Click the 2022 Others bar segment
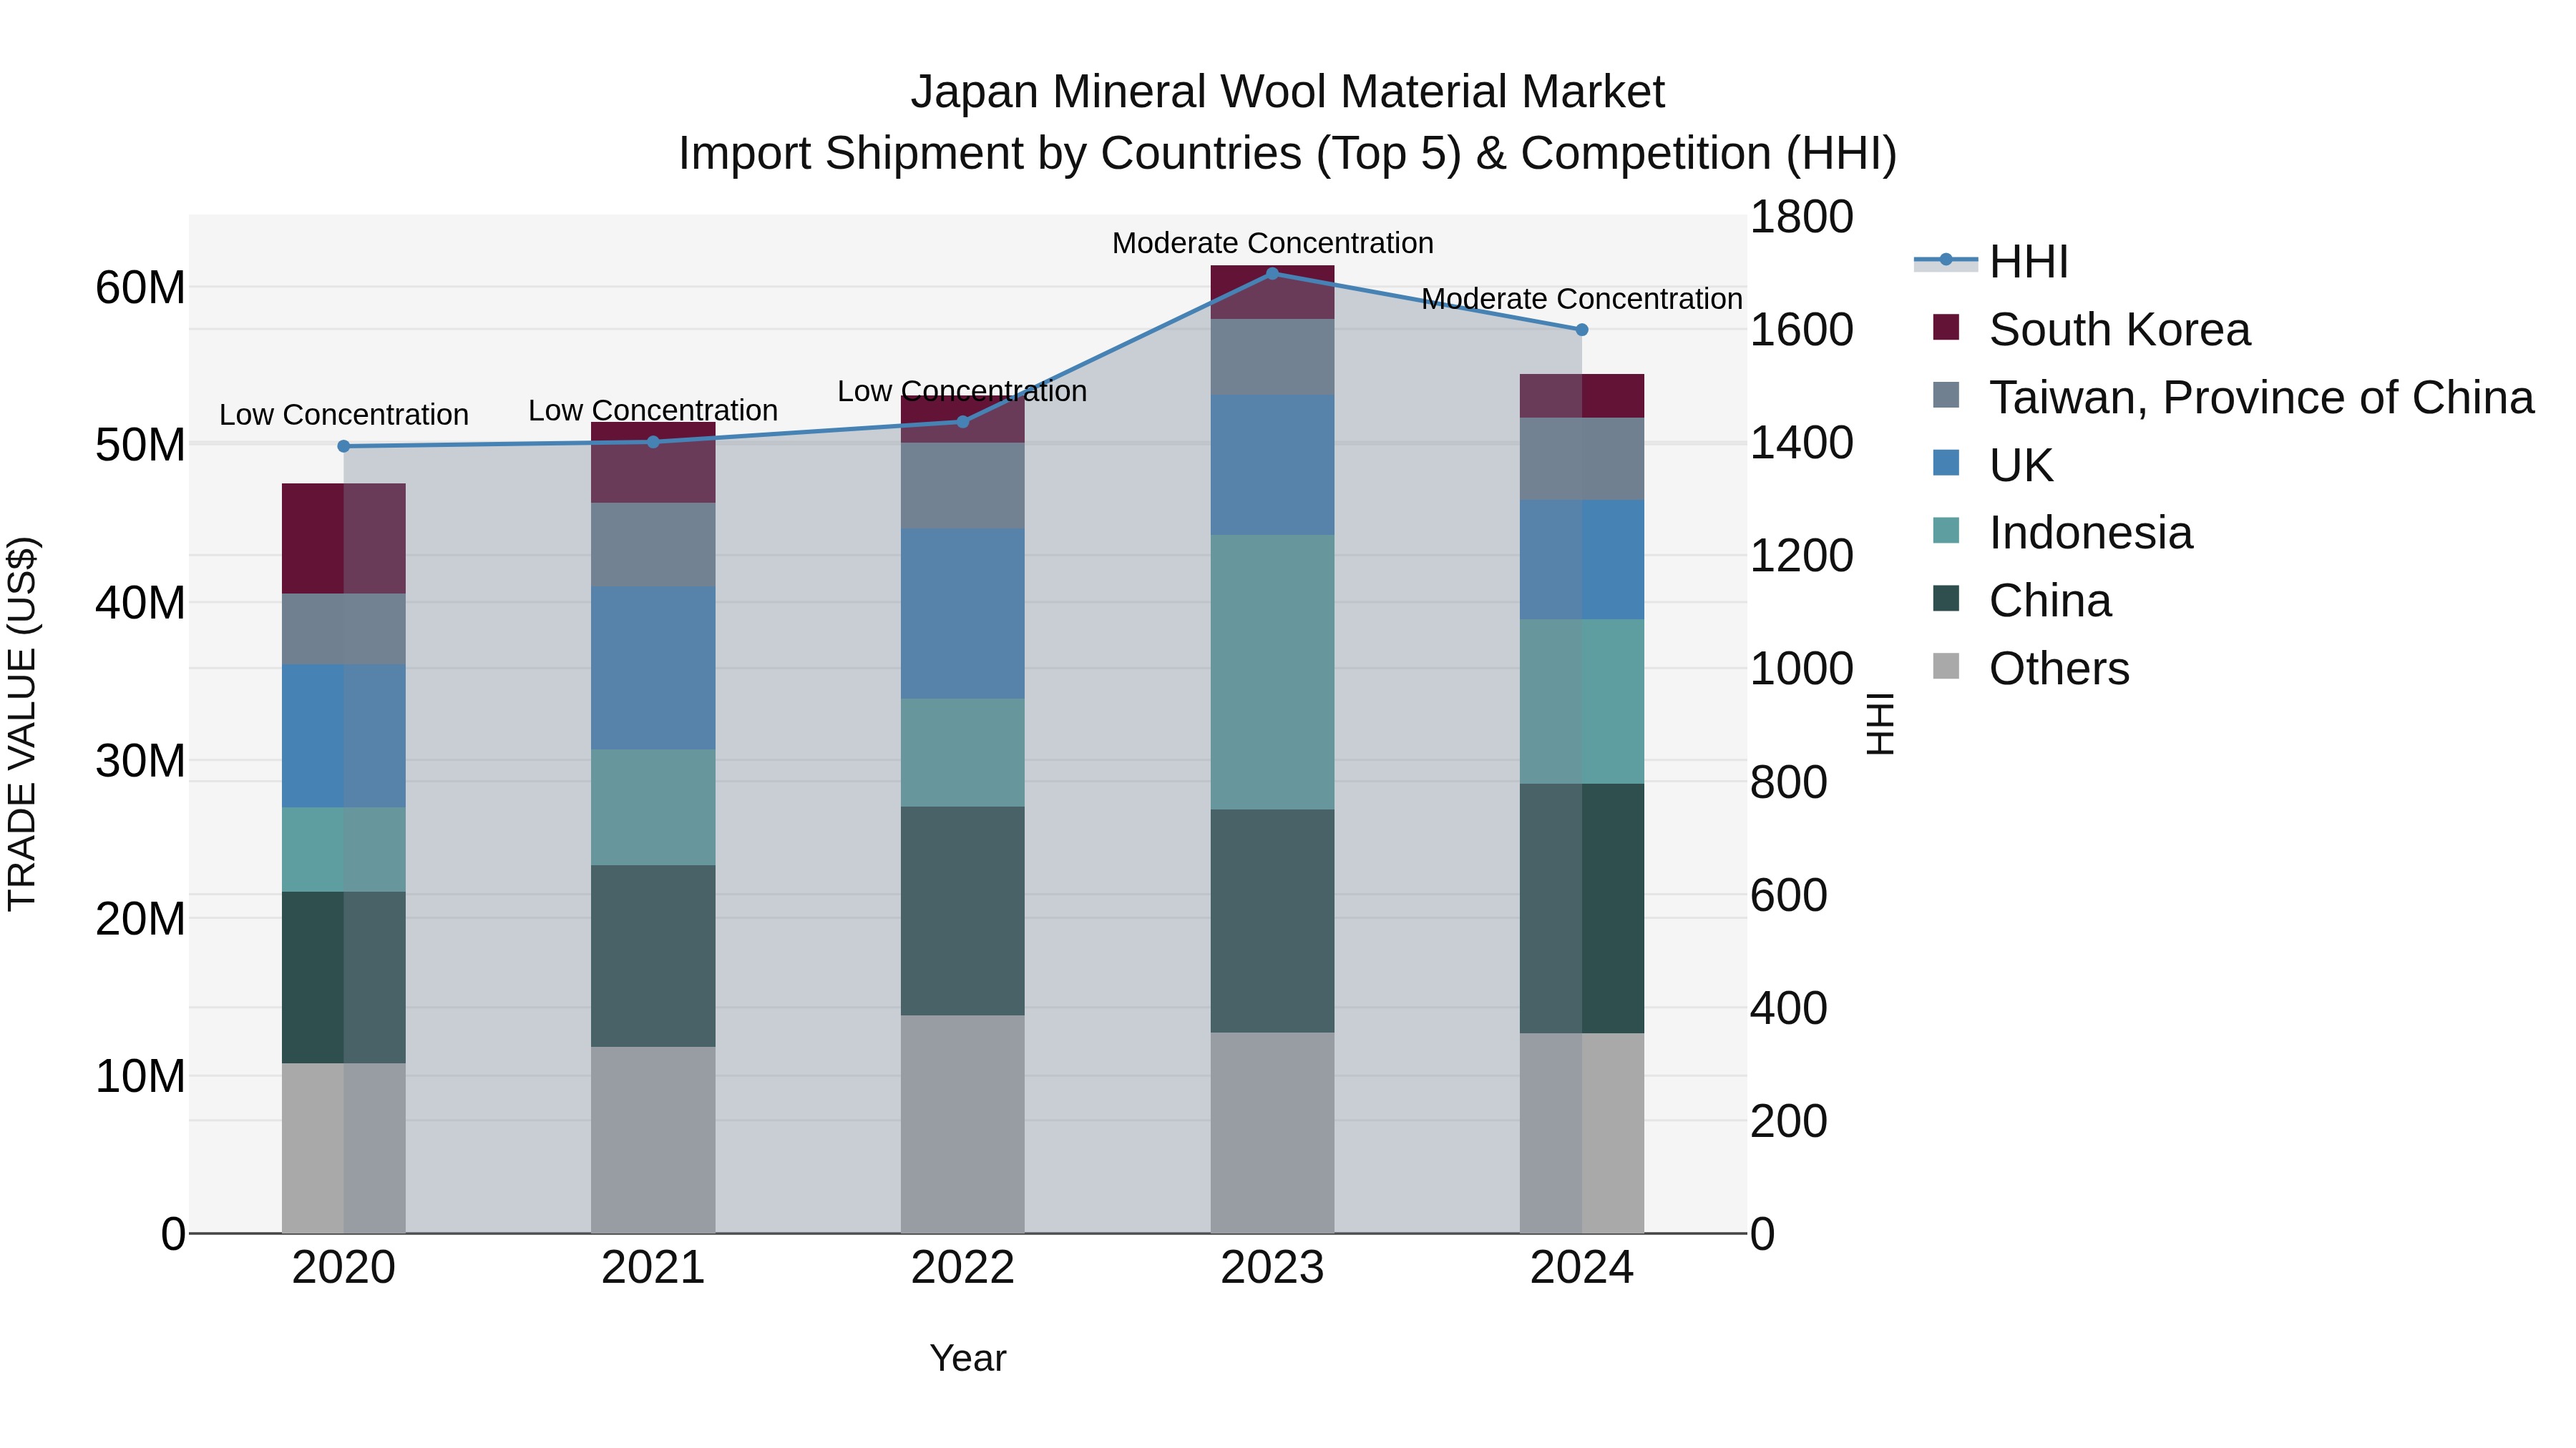 click(x=963, y=1124)
